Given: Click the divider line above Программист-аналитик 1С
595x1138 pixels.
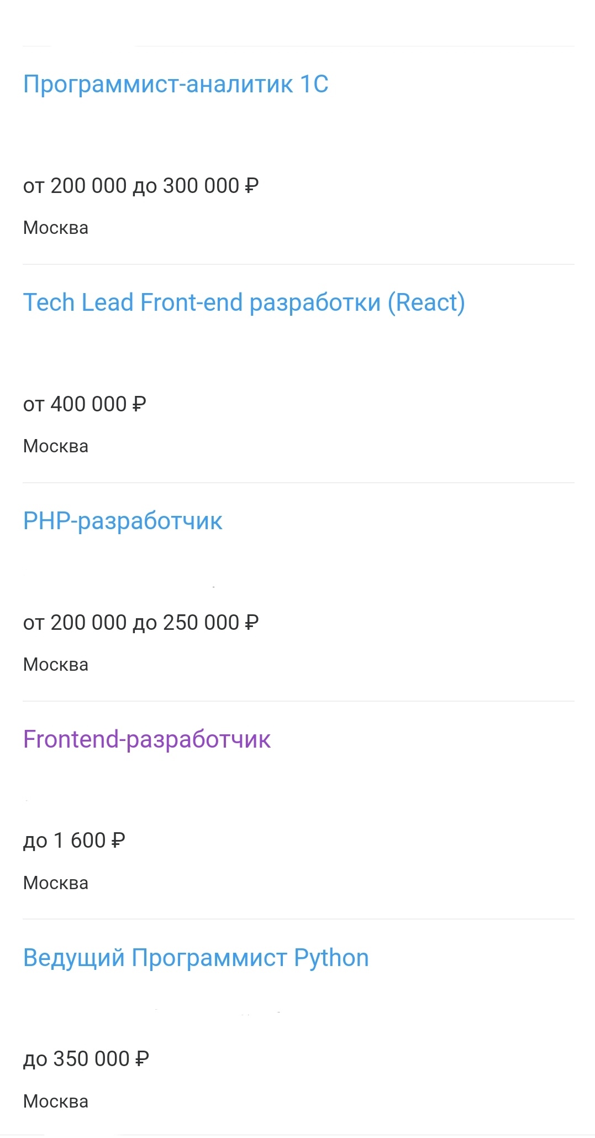Looking at the screenshot, I should click(x=354, y=46).
